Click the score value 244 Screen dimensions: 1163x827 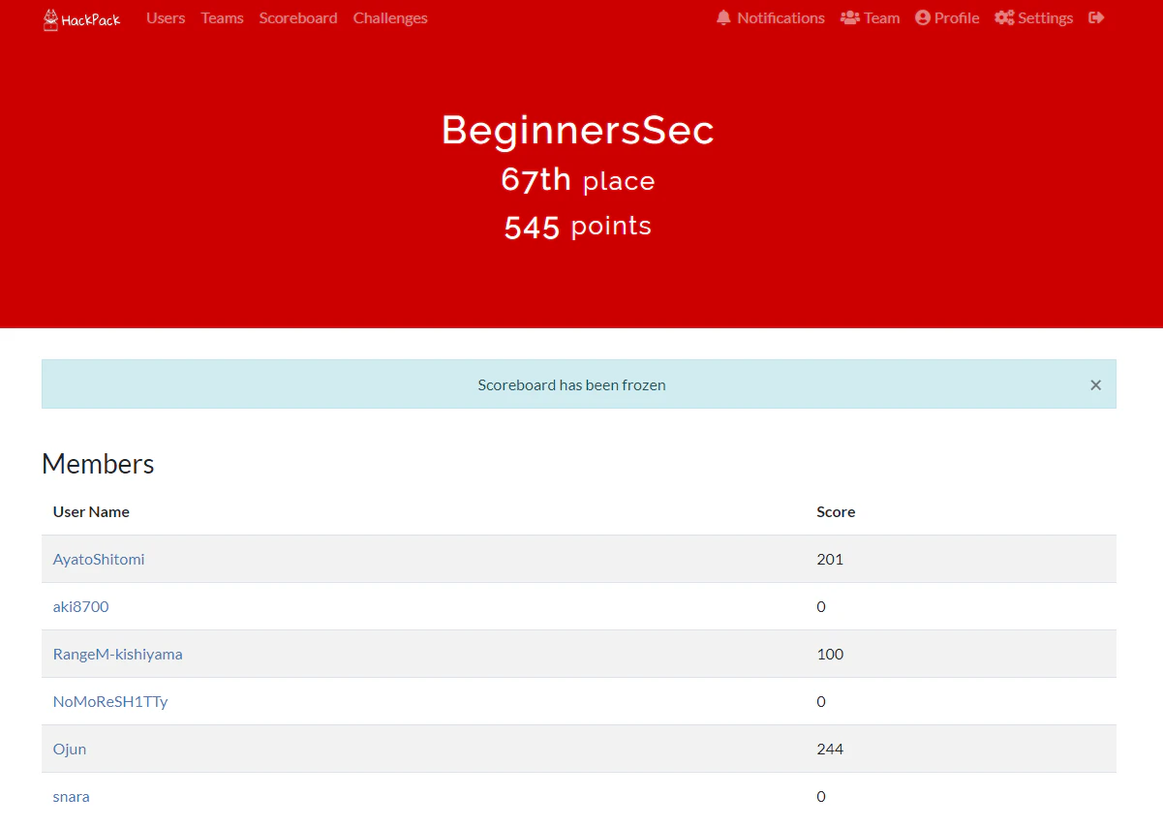[x=830, y=749]
